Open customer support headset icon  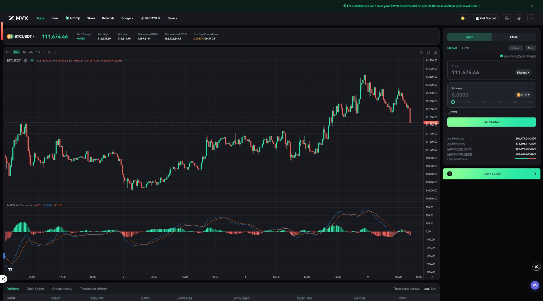click(x=507, y=18)
